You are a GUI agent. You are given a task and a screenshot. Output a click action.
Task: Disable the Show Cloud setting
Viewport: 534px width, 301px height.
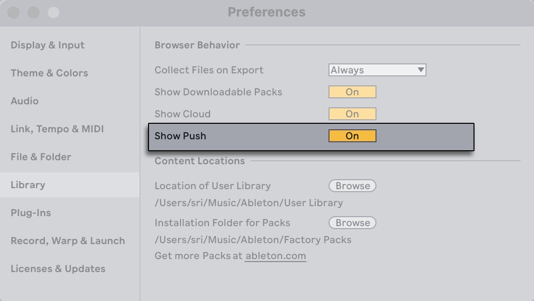[352, 114]
